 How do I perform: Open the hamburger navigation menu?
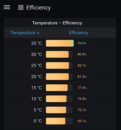(7, 7)
